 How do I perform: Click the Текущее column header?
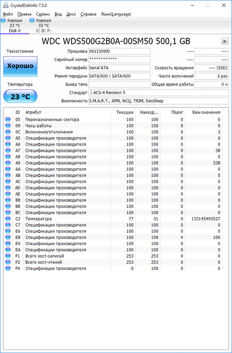tap(123, 112)
